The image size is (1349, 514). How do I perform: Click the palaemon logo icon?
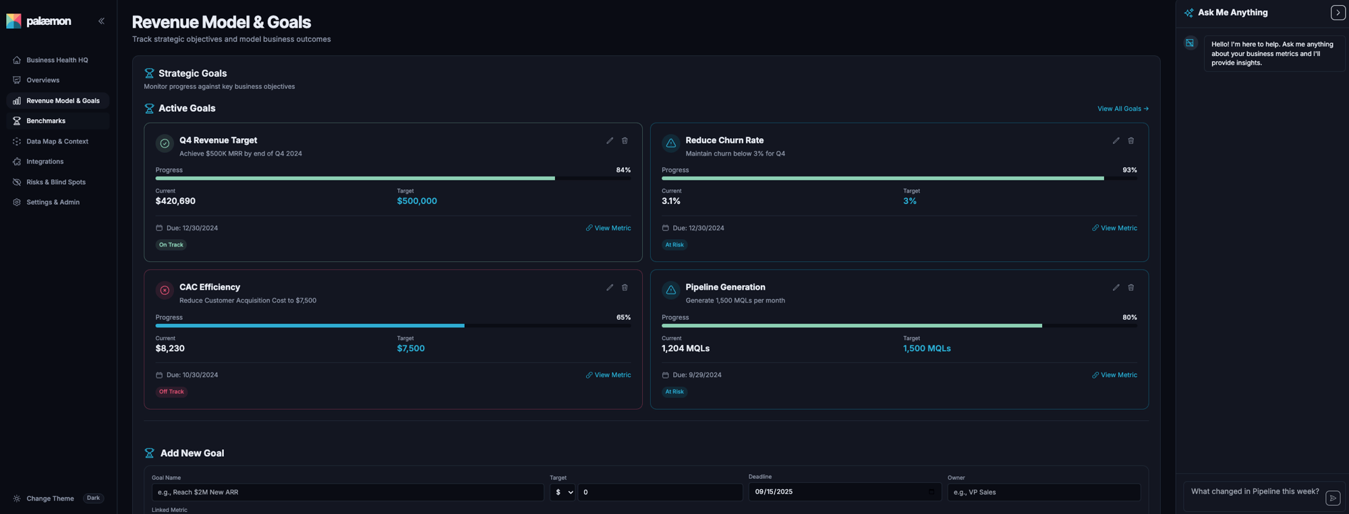(13, 21)
